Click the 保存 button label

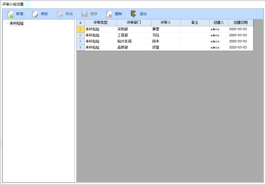(94, 14)
